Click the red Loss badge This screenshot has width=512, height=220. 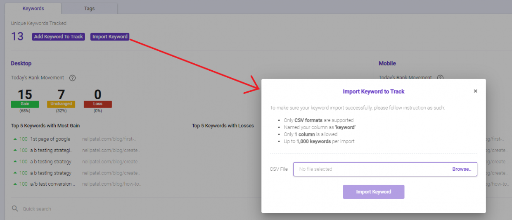(97, 104)
